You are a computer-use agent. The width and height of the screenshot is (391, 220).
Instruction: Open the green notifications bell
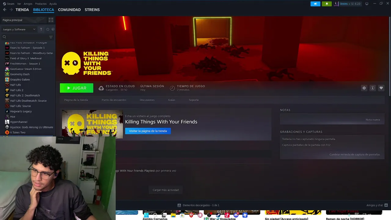[327, 4]
